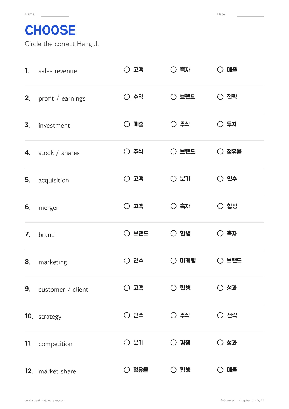Open worksheet.kajakorean.com footer link
The image size is (289, 409).
pos(45,401)
